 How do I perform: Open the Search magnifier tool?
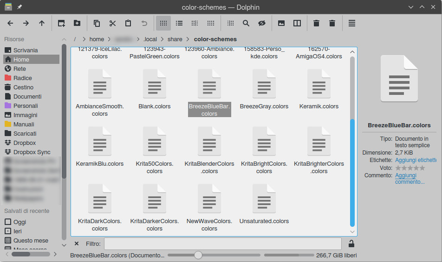click(x=246, y=23)
